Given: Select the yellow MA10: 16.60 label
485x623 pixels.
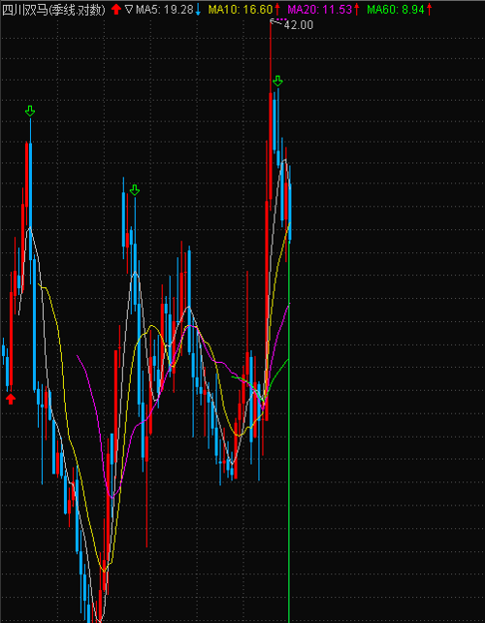Looking at the screenshot, I should 241,9.
